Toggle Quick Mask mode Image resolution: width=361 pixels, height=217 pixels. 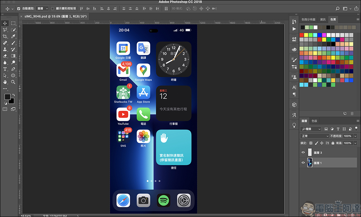point(5,109)
